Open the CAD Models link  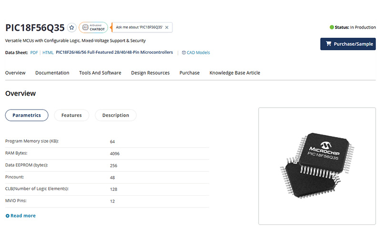(x=198, y=52)
